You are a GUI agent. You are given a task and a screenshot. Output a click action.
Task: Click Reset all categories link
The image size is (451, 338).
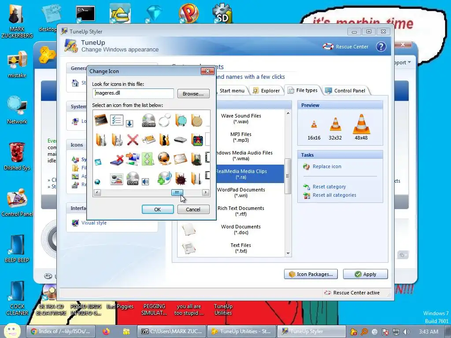pos(334,195)
